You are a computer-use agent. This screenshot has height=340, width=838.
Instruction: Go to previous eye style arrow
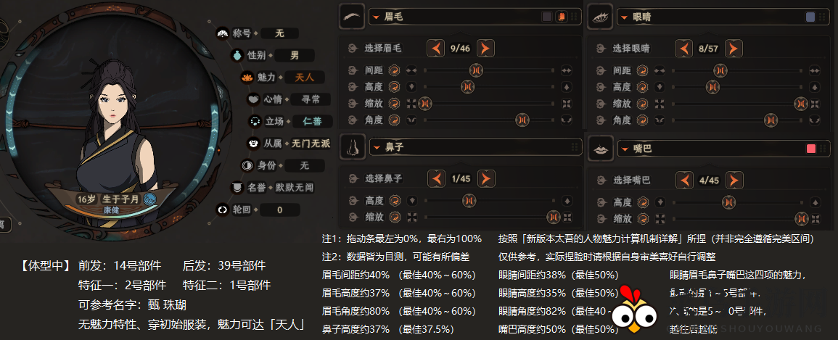click(684, 49)
